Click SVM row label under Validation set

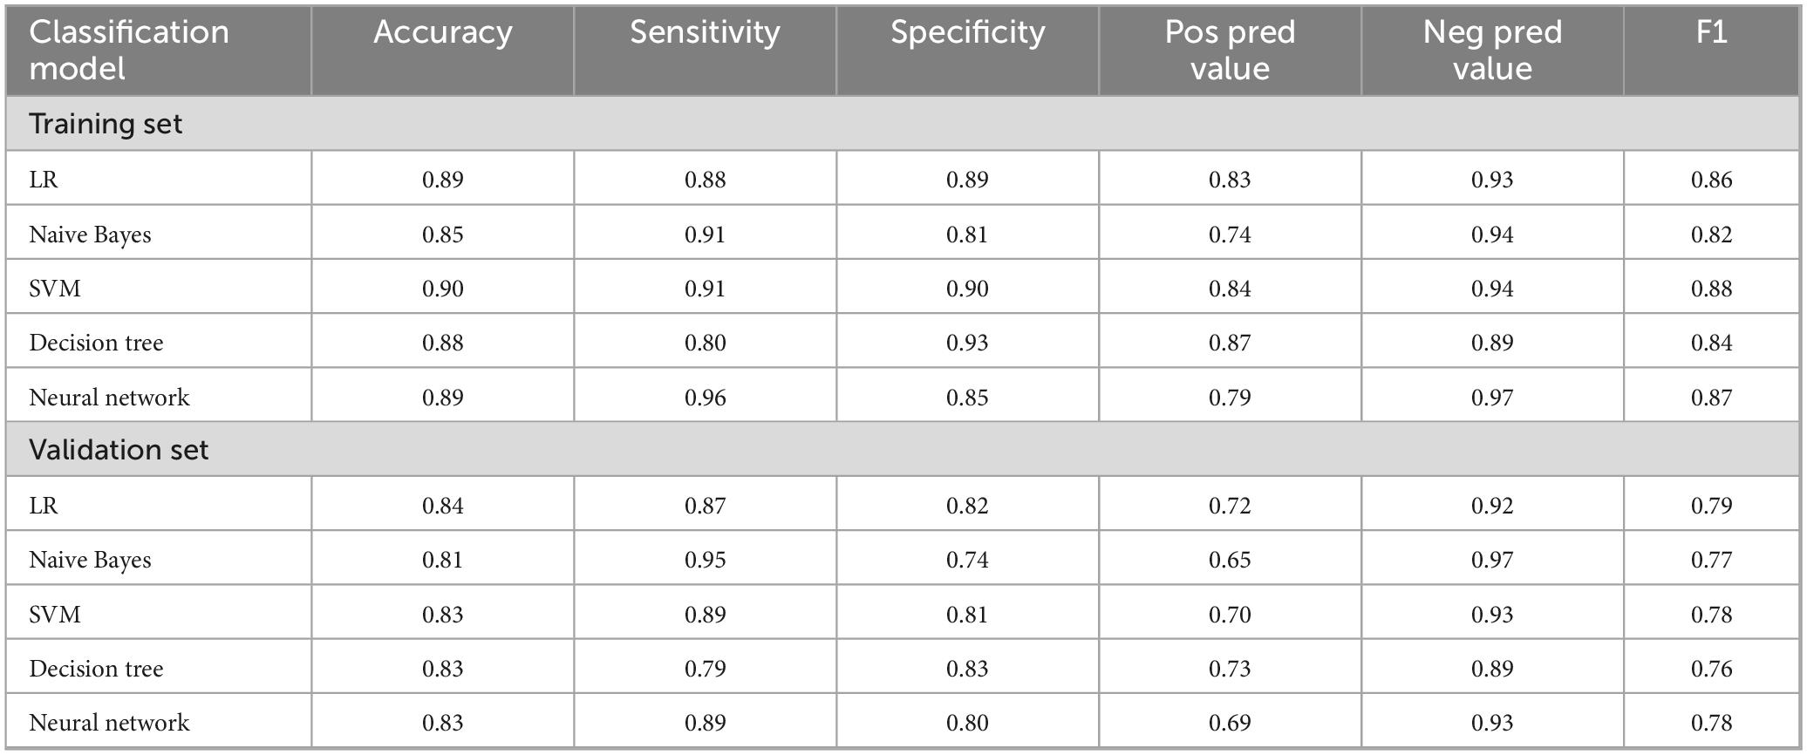[55, 615]
